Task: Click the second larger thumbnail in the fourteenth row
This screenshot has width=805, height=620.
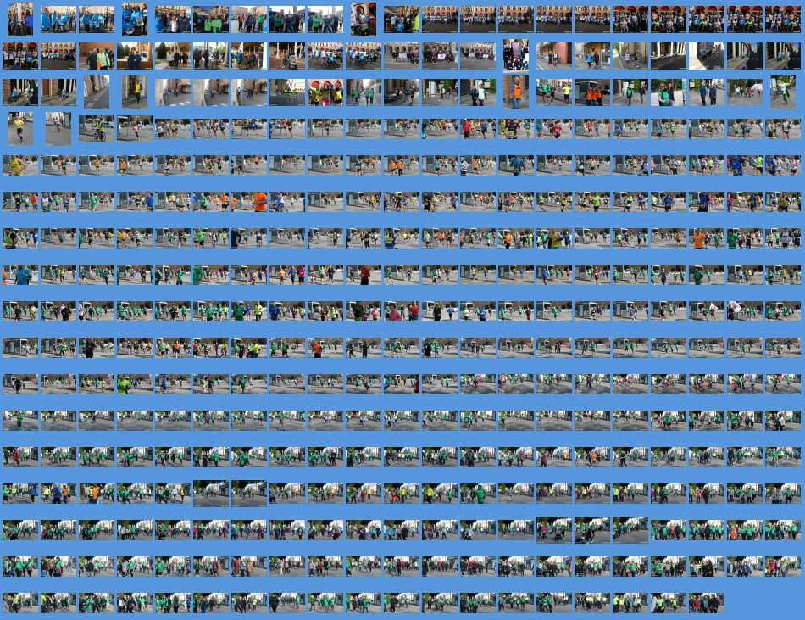Action: tap(249, 494)
